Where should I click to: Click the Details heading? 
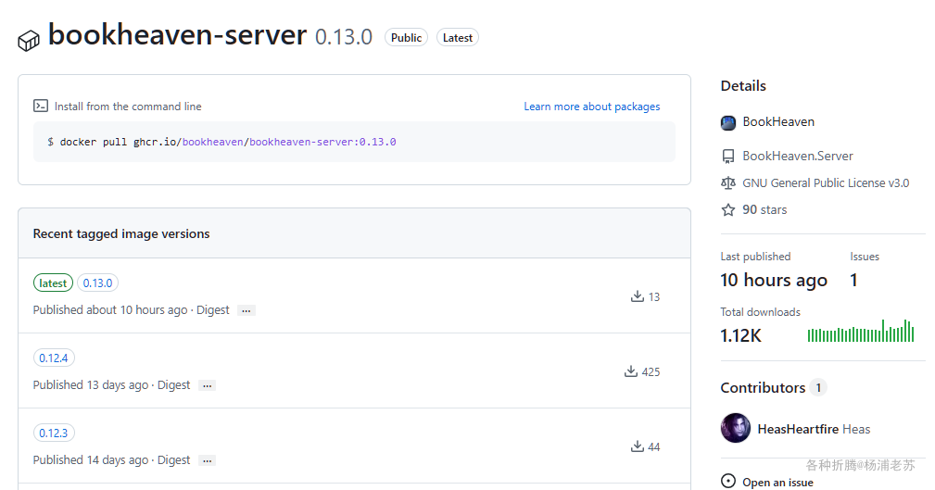pyautogui.click(x=743, y=86)
